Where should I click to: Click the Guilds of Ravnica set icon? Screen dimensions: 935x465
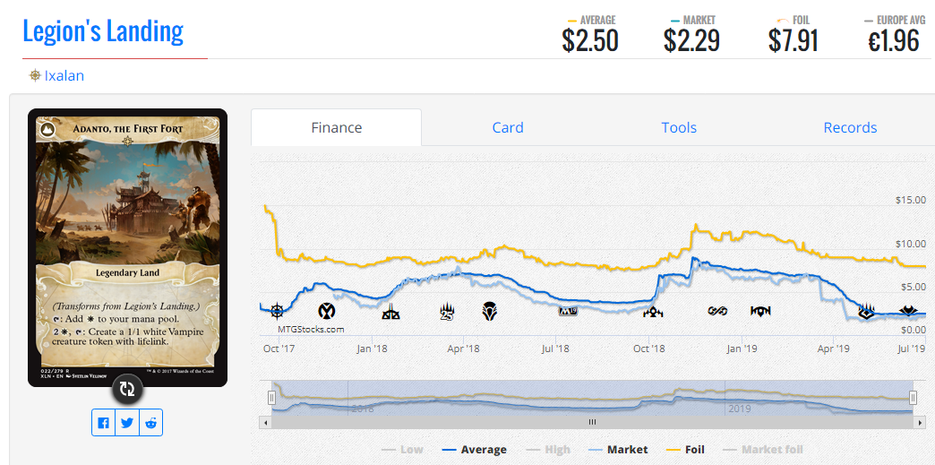[653, 311]
